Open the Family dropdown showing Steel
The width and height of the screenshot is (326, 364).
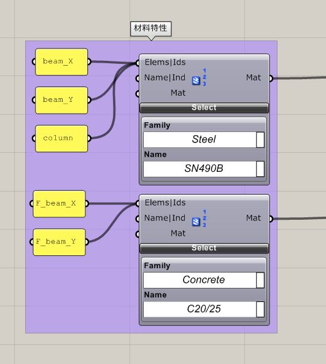coord(204,139)
